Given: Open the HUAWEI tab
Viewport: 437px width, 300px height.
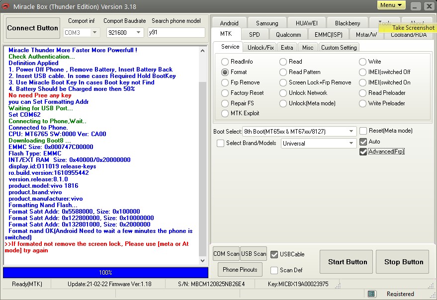Looking at the screenshot, I should point(307,23).
